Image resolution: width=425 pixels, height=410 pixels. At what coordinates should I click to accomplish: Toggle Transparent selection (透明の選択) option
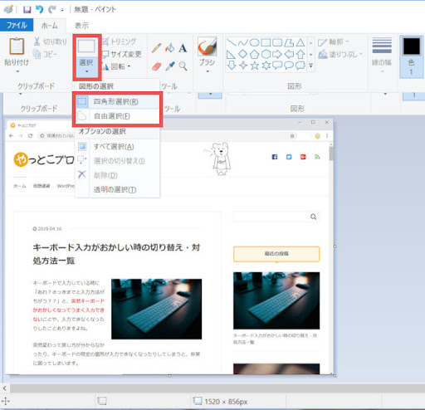coord(117,189)
